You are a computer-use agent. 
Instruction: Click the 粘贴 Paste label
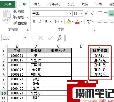point(7,20)
